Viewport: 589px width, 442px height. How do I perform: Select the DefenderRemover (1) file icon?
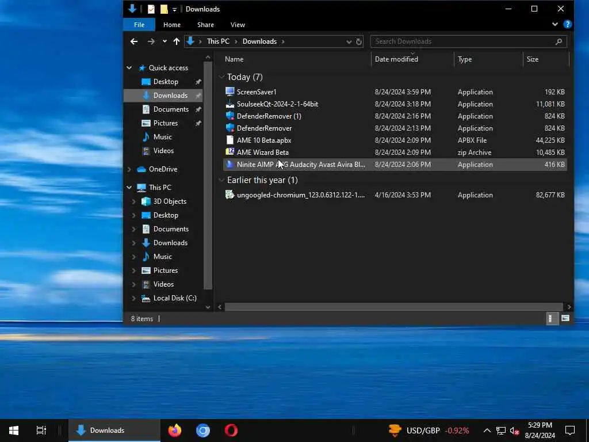click(x=230, y=116)
